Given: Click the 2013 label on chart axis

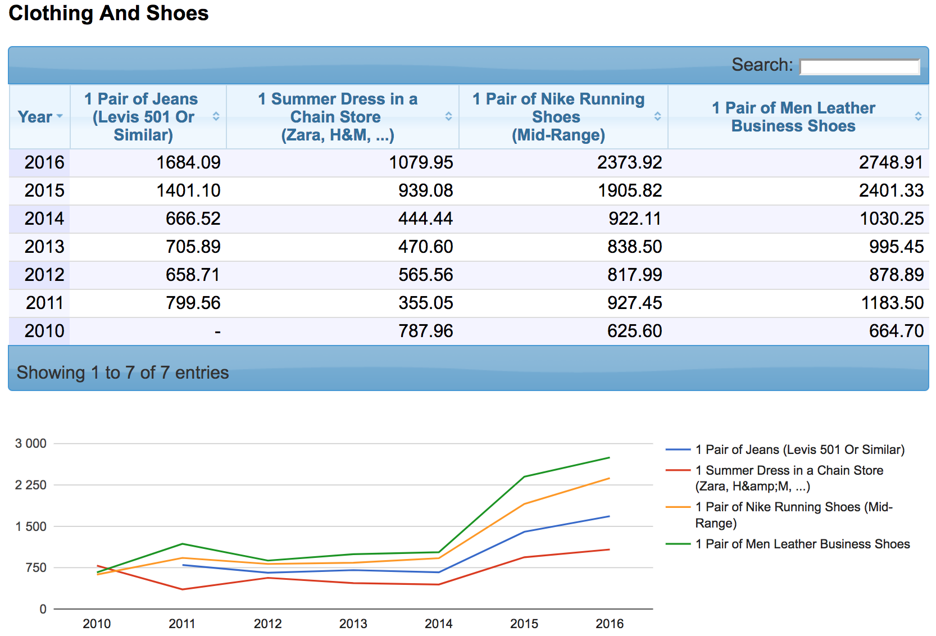Looking at the screenshot, I should (x=353, y=623).
